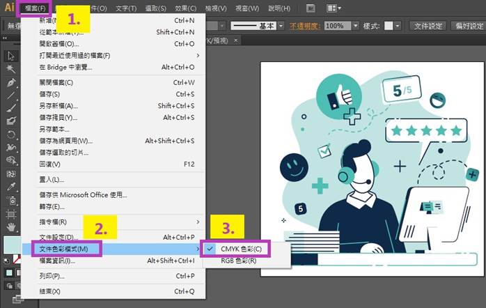
Task: Click the 不透明度 opacity link
Action: (x=304, y=26)
